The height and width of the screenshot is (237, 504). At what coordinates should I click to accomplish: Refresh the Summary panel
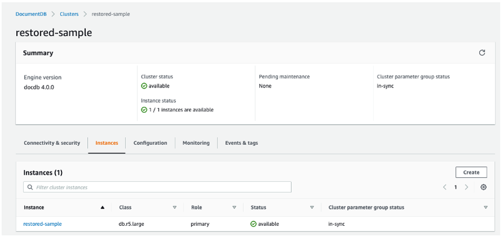coord(482,53)
